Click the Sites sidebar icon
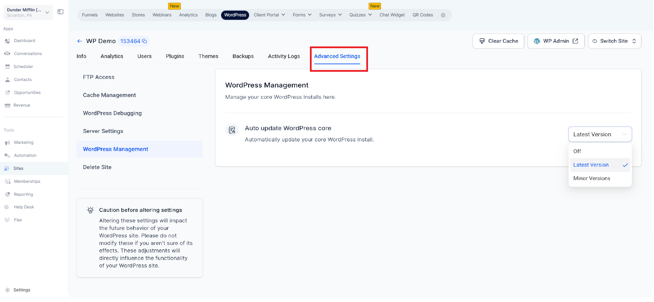Viewport: 654px width, 302px height. (x=7, y=168)
